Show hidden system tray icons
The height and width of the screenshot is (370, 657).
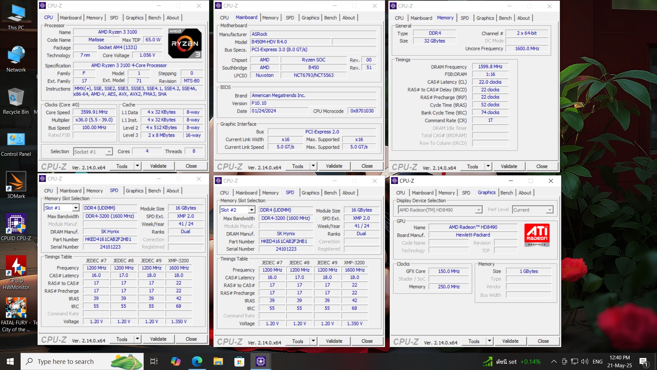tap(554, 361)
